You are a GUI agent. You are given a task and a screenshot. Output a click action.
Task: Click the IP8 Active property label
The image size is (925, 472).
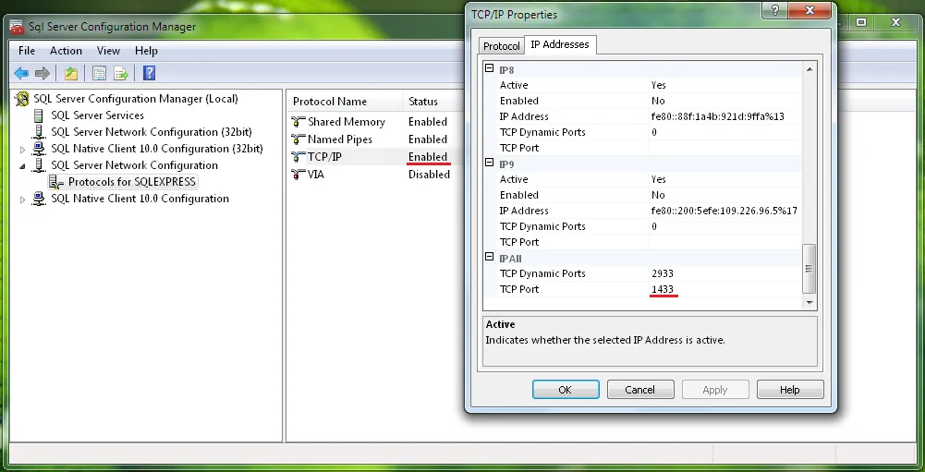pos(514,85)
